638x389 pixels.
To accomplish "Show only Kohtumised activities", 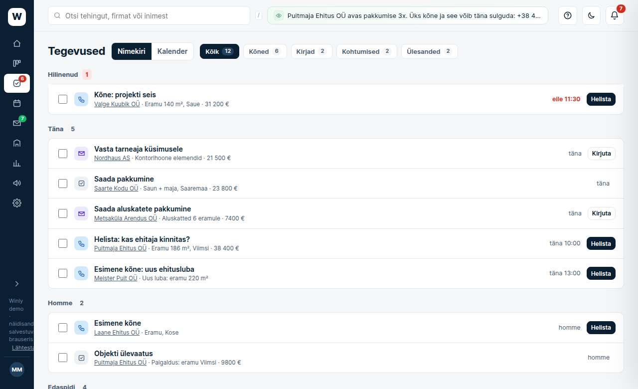I will pos(366,51).
